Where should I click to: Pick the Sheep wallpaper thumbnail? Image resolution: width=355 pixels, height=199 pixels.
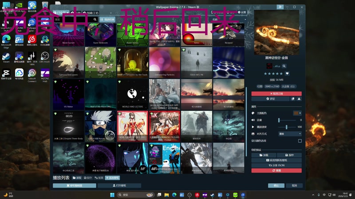click(101, 62)
